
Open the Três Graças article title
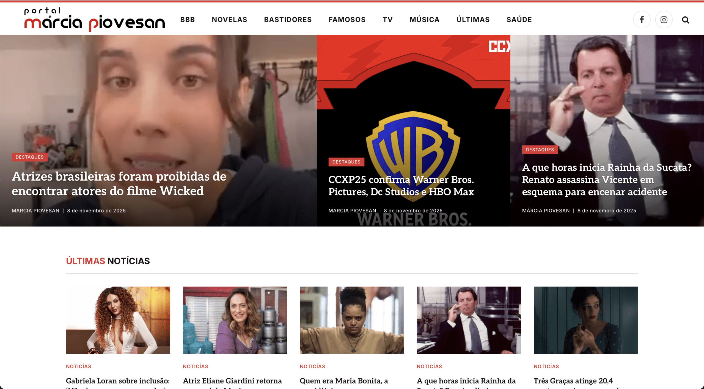573,381
